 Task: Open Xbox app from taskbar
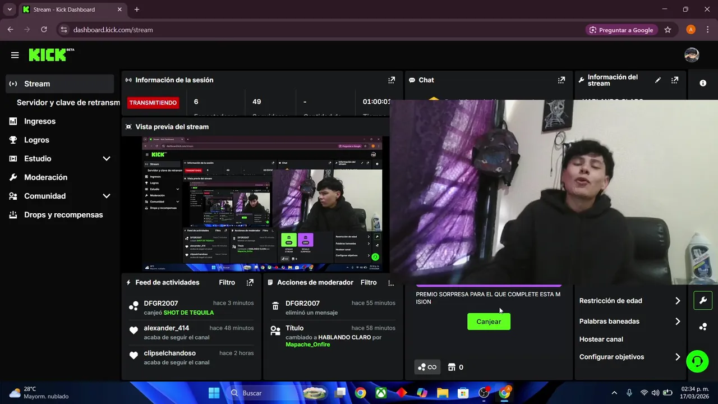pyautogui.click(x=381, y=393)
